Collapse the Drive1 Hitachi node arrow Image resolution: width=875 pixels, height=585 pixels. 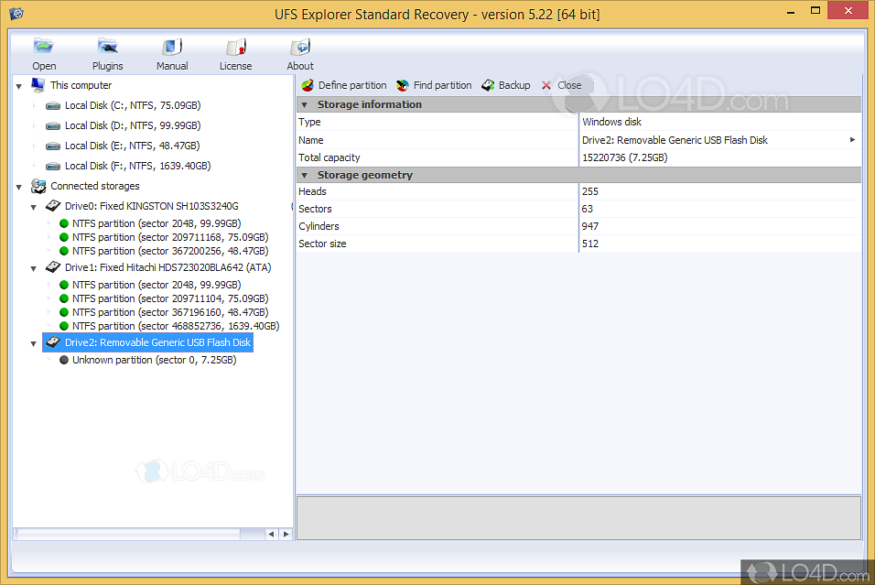pos(34,268)
